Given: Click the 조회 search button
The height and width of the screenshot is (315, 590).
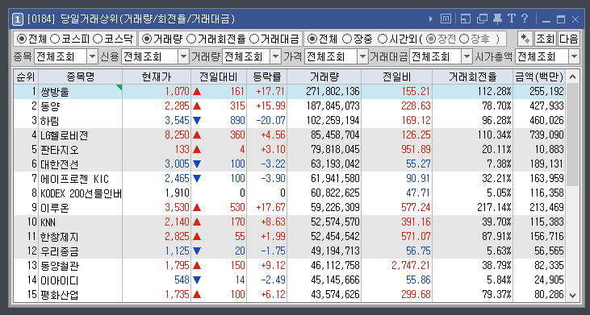Looking at the screenshot, I should tap(546, 39).
